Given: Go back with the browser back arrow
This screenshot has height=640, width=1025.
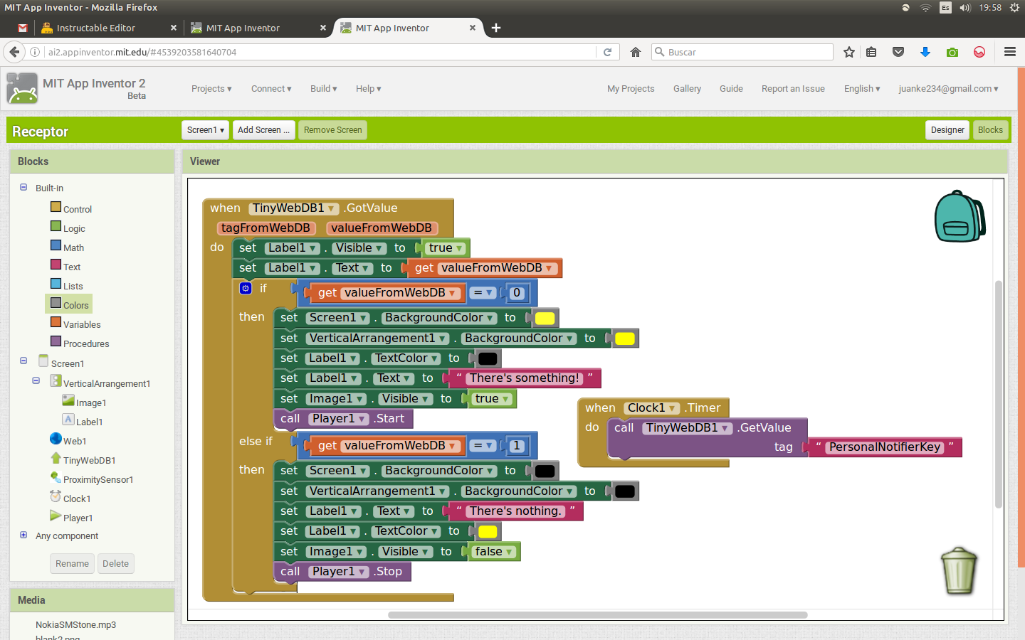Looking at the screenshot, I should [14, 52].
